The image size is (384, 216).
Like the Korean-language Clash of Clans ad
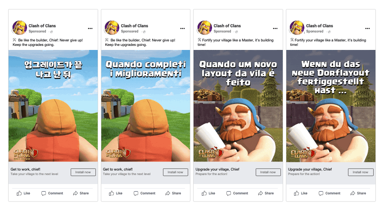(23, 193)
